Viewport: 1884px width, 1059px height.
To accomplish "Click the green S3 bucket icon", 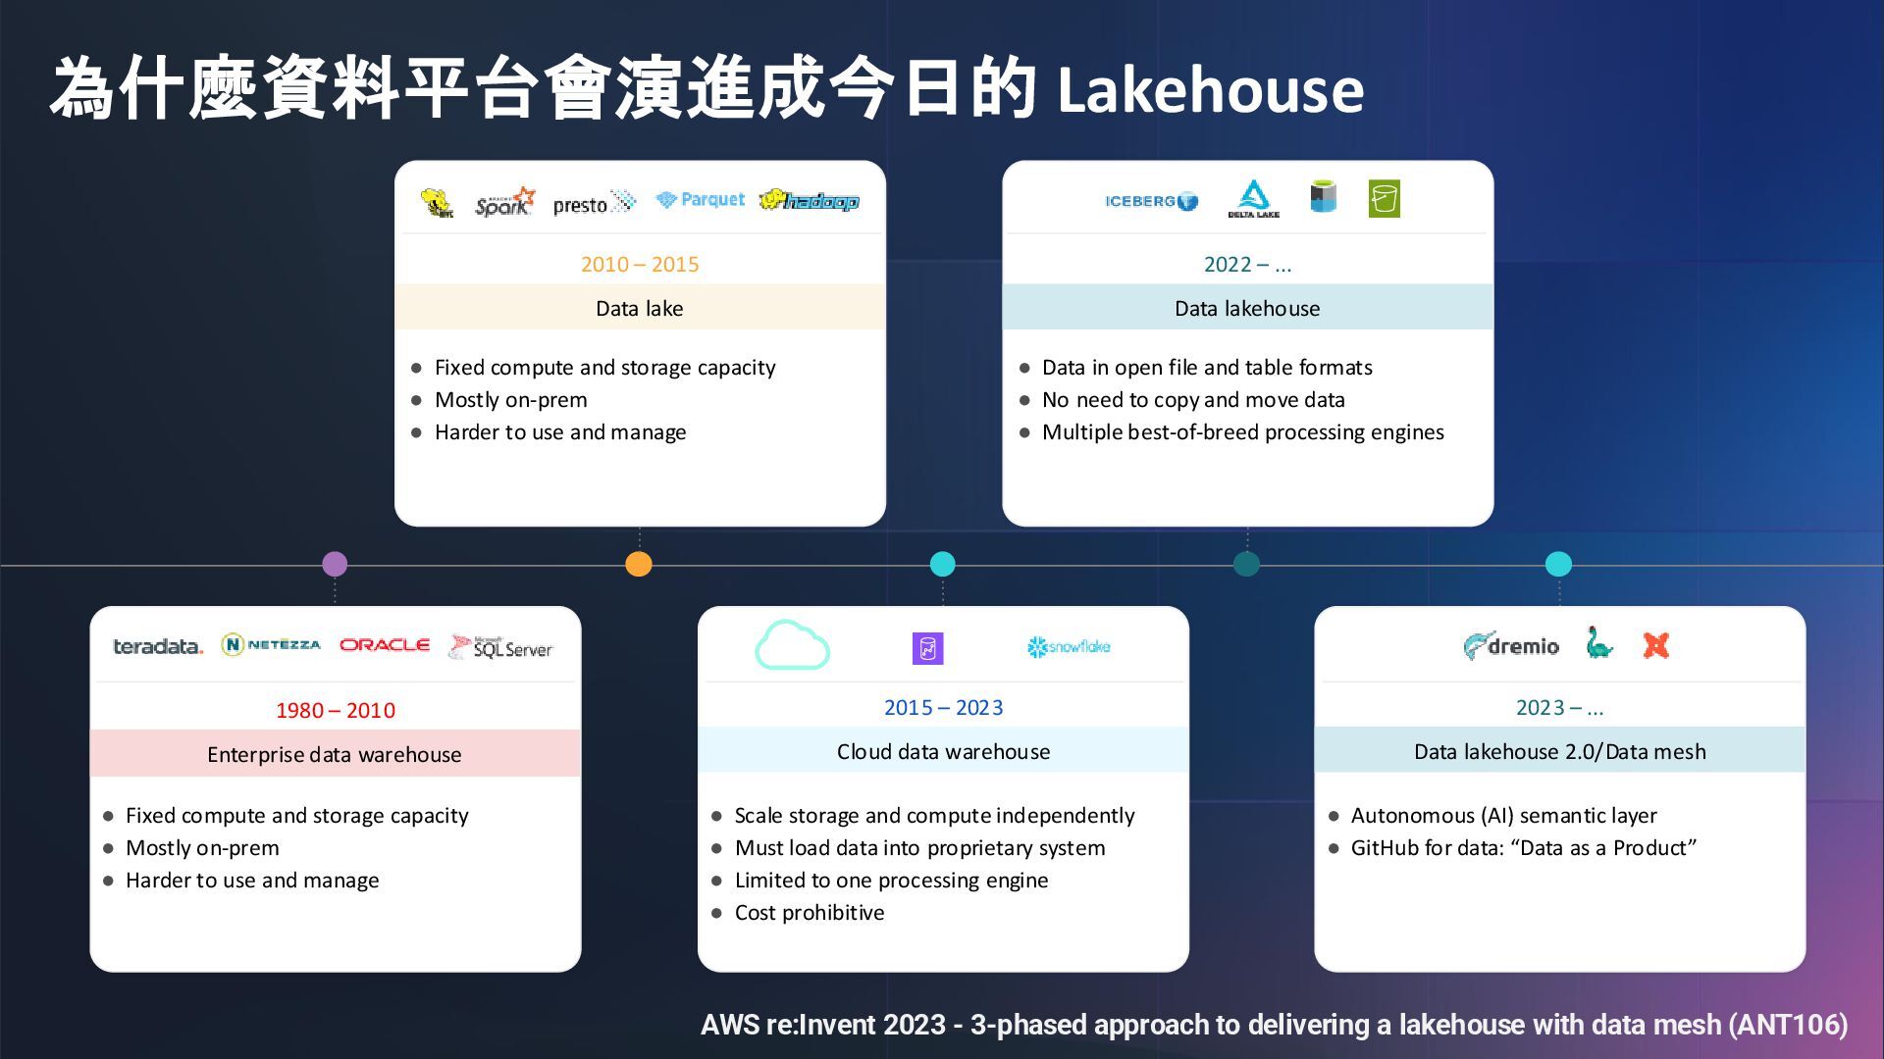I will coord(1384,198).
